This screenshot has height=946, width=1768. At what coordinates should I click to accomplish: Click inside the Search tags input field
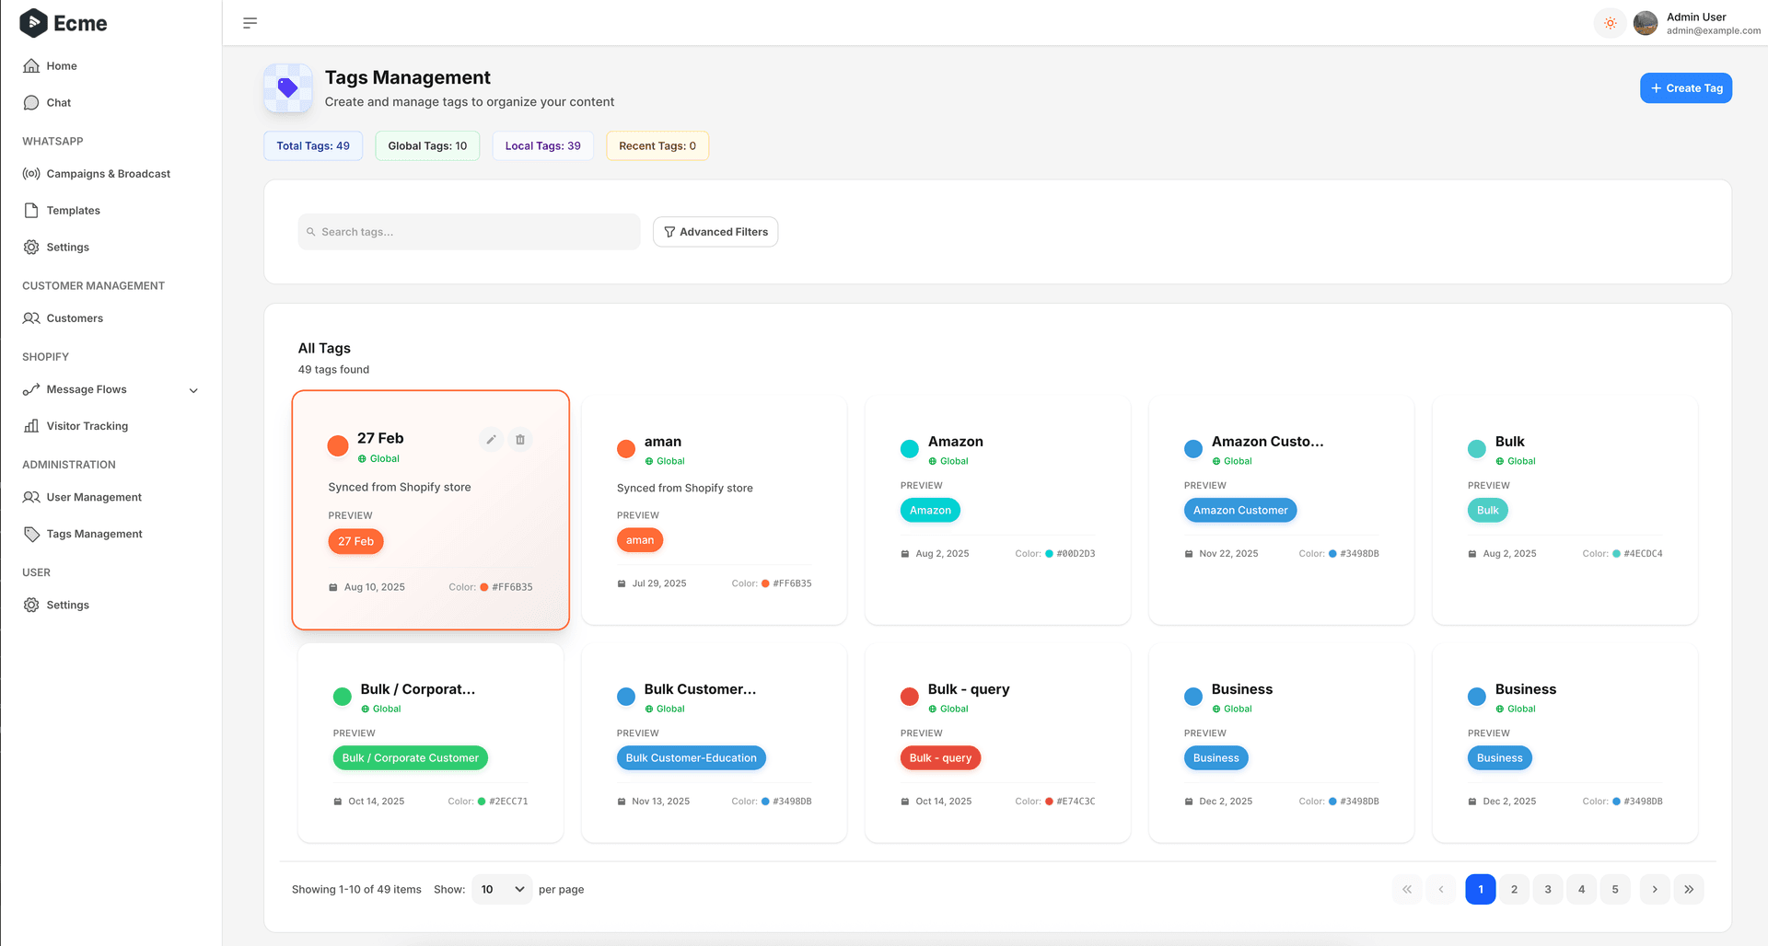468,231
